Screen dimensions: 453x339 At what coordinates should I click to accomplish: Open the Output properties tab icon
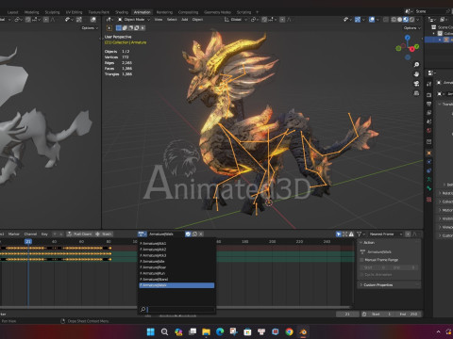(429, 104)
